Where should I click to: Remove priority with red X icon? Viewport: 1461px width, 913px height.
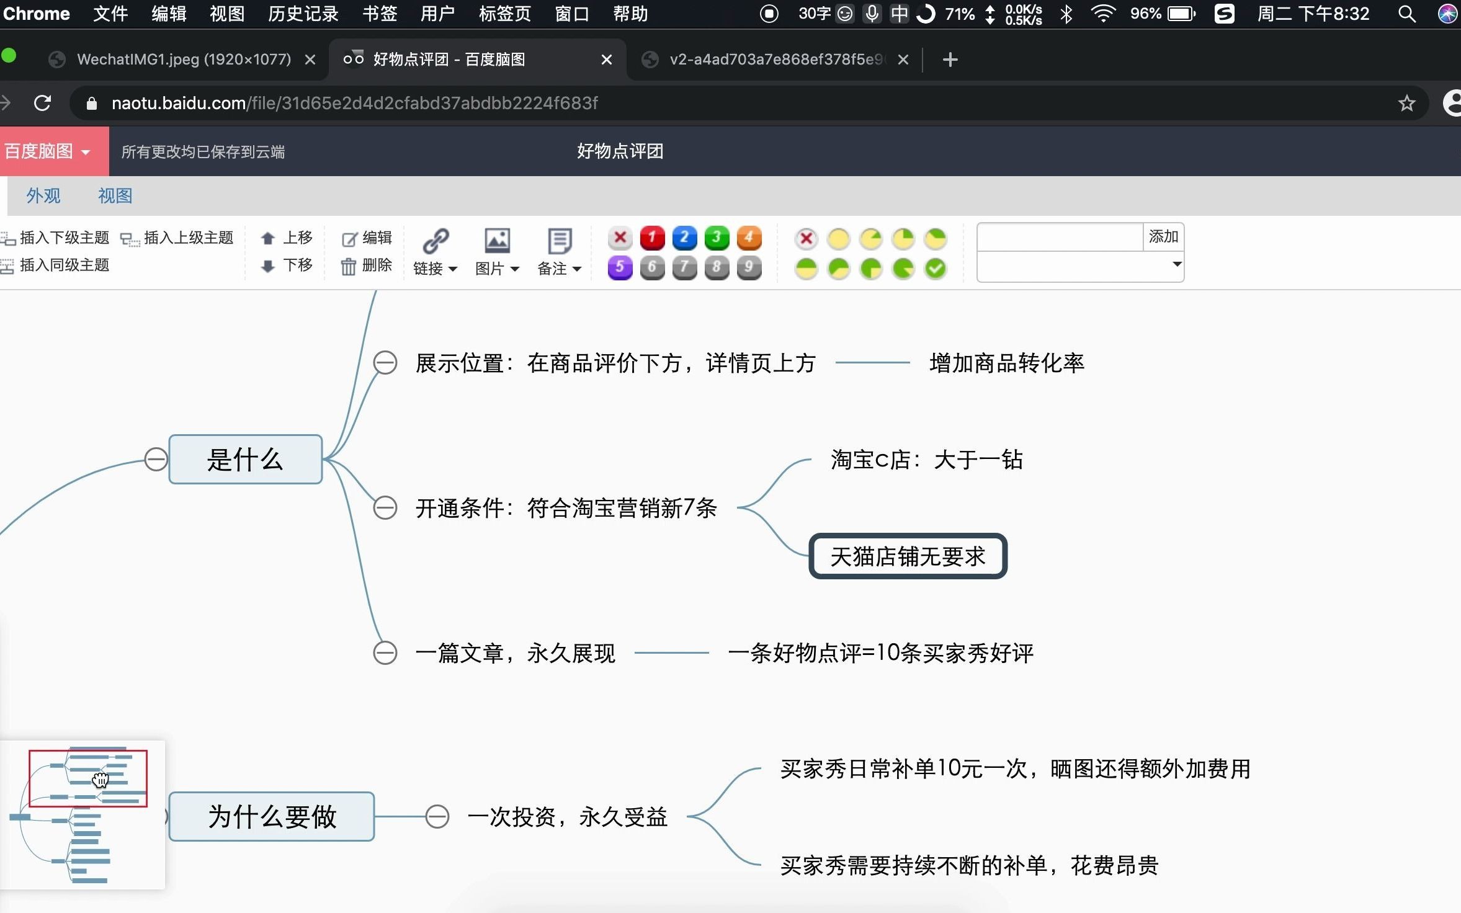coord(620,238)
